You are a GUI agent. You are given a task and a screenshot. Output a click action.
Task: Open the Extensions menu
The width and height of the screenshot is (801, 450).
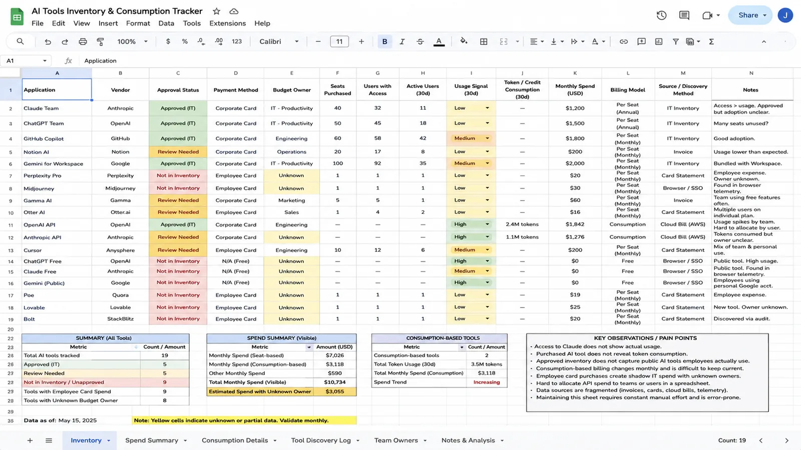tap(227, 23)
